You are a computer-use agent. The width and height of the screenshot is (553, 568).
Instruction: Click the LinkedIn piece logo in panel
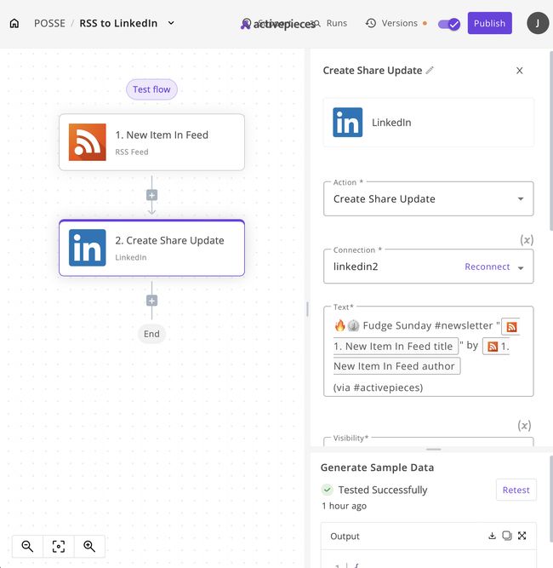click(x=347, y=123)
